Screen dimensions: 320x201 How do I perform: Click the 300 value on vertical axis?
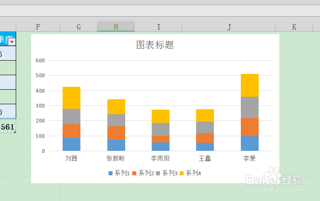tap(40, 106)
